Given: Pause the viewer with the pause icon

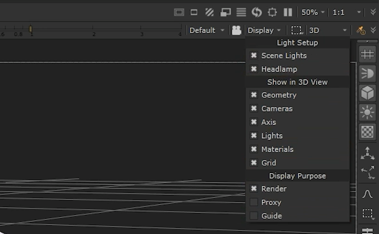Looking at the screenshot, I should (288, 12).
